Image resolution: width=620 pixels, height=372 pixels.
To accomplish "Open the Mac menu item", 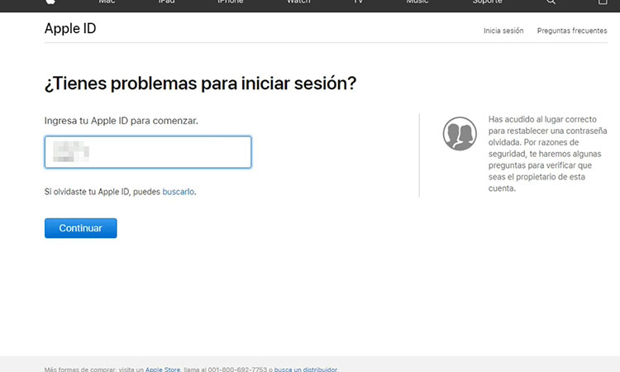I will [x=107, y=2].
